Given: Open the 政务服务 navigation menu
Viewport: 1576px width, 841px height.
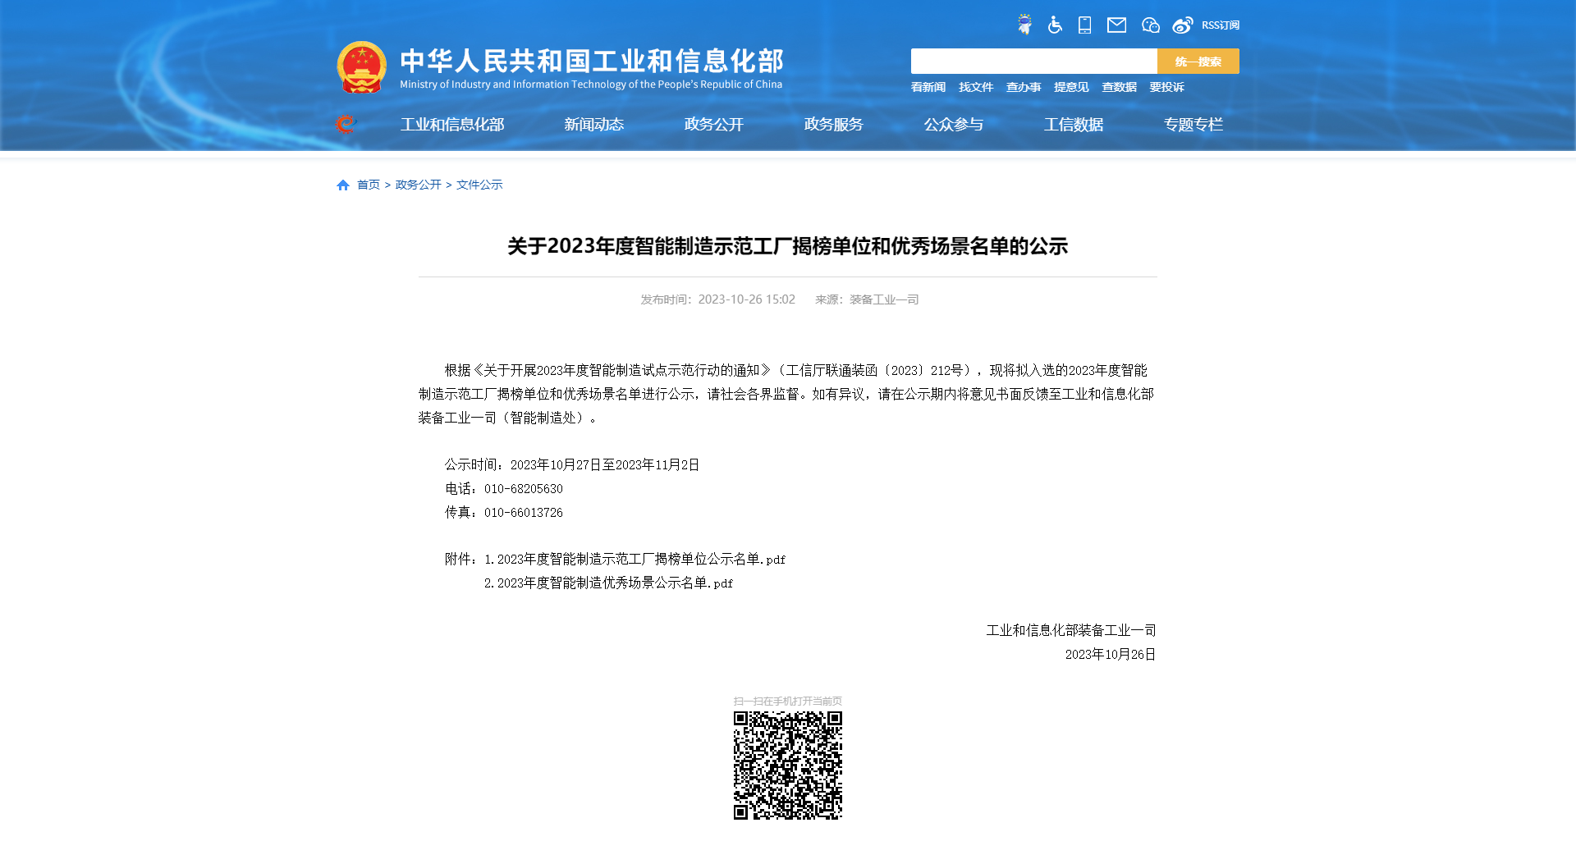Looking at the screenshot, I should (833, 125).
